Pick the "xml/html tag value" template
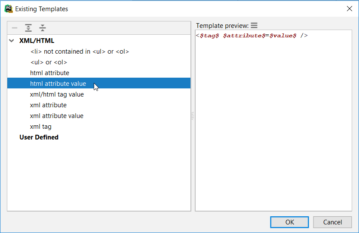The width and height of the screenshot is (359, 233). [x=57, y=94]
